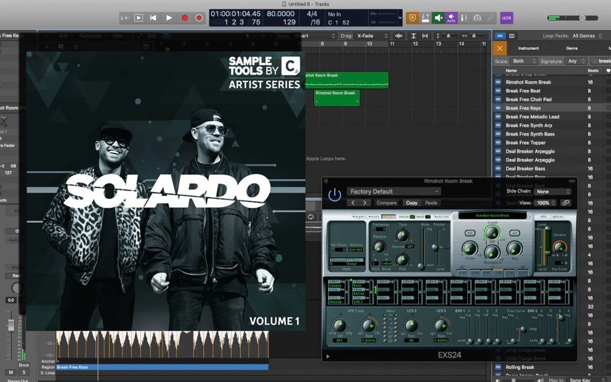The width and height of the screenshot is (611, 382).
Task: Toggle the EXS24 unison mode
Action: (x=440, y=217)
